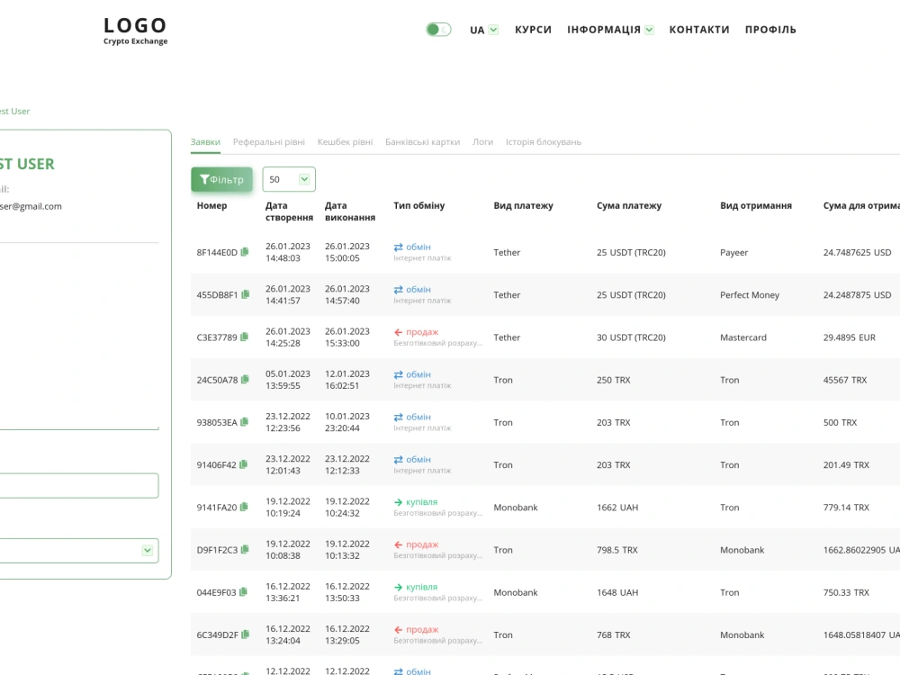900x675 pixels.
Task: Click the 45567 TRX amount
Action: tap(845, 380)
